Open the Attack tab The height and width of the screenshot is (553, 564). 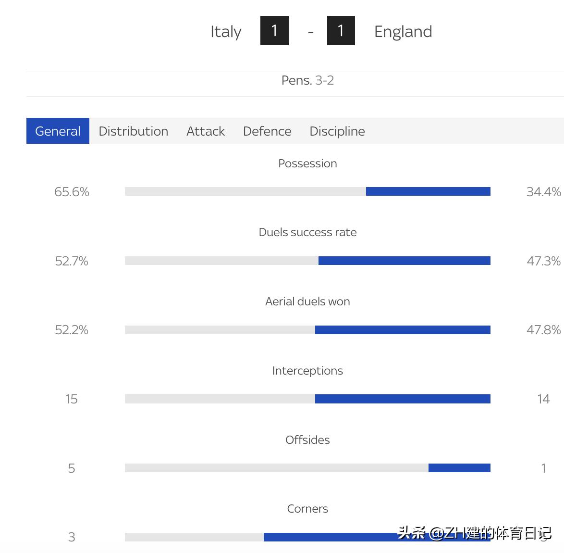(206, 131)
